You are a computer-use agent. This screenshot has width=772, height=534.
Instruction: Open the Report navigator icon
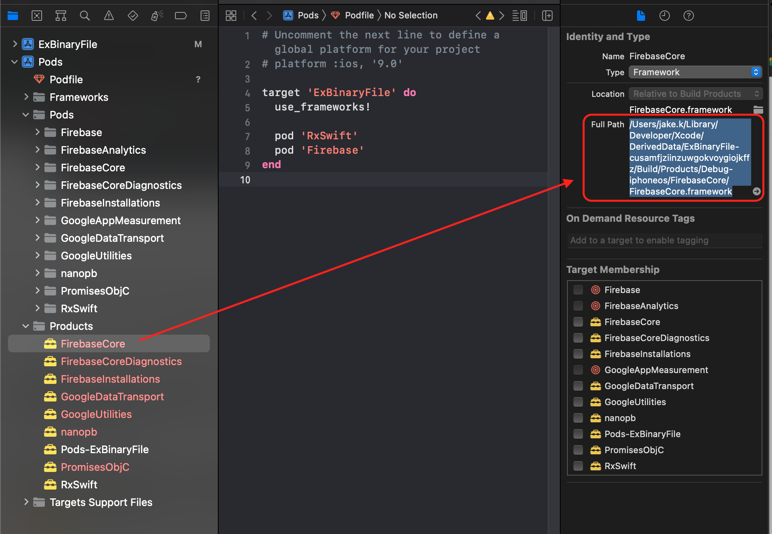[205, 16]
